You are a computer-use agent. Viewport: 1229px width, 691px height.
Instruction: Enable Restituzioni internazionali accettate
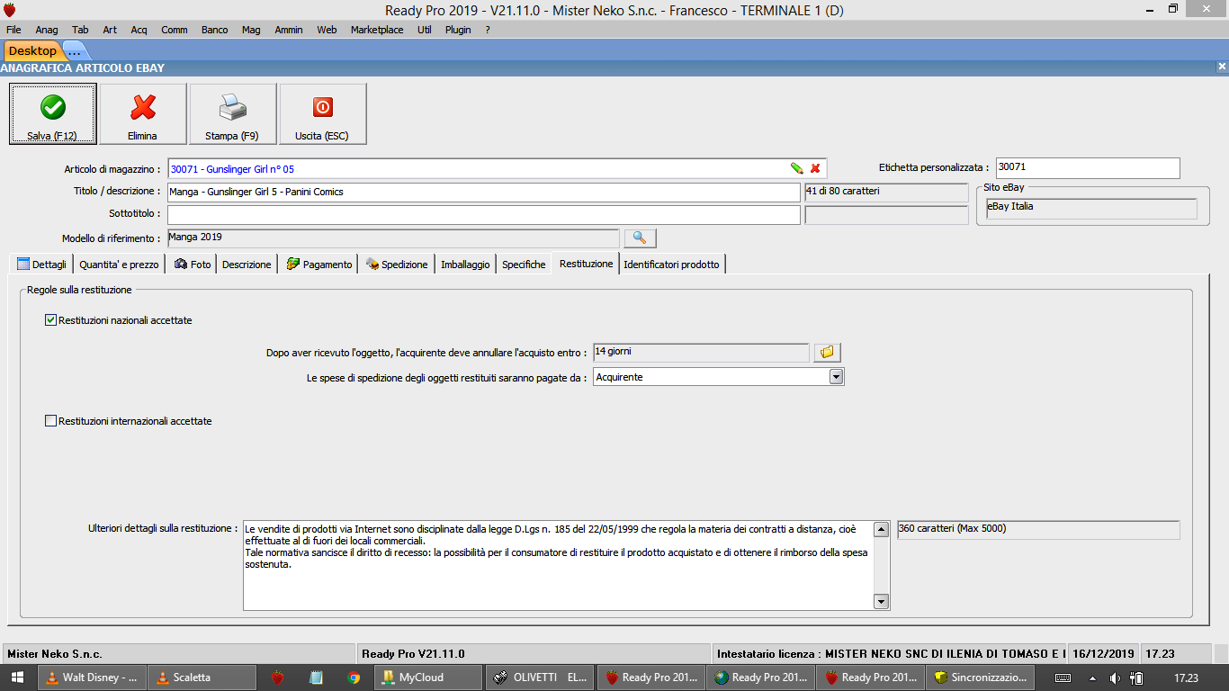(x=50, y=421)
